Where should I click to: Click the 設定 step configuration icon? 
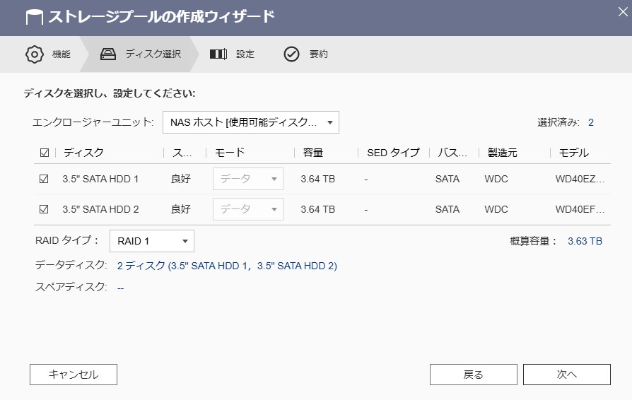pyautogui.click(x=218, y=54)
